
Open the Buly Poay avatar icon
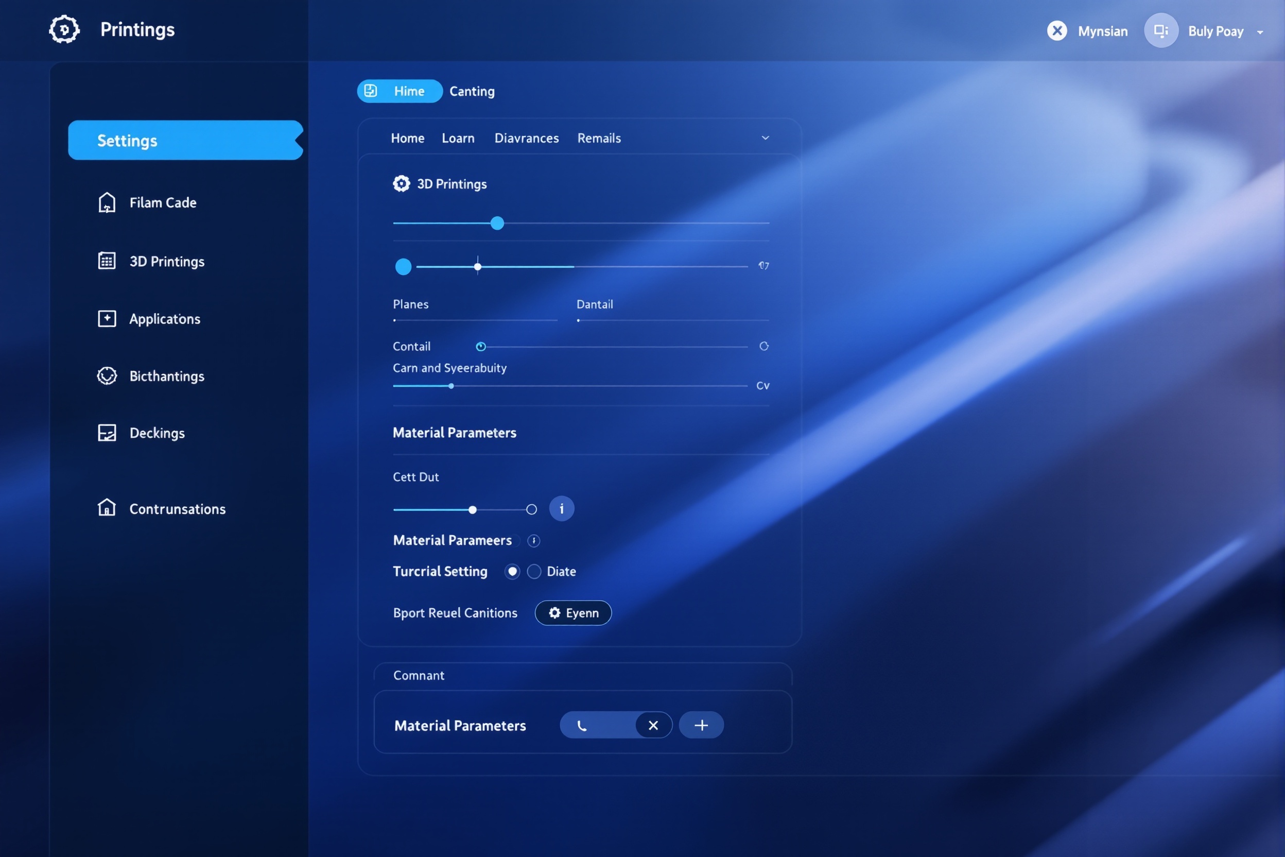click(1161, 30)
